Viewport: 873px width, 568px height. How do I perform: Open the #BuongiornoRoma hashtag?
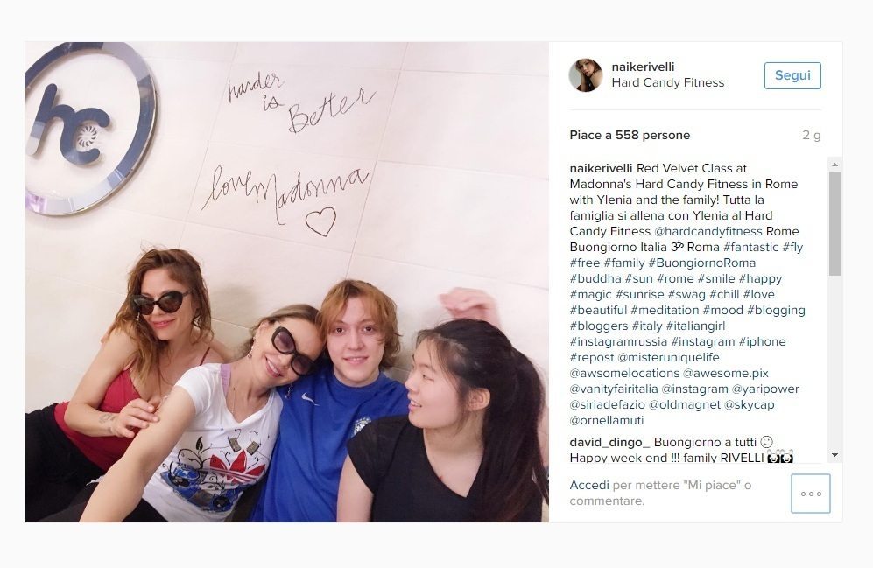[x=701, y=263]
